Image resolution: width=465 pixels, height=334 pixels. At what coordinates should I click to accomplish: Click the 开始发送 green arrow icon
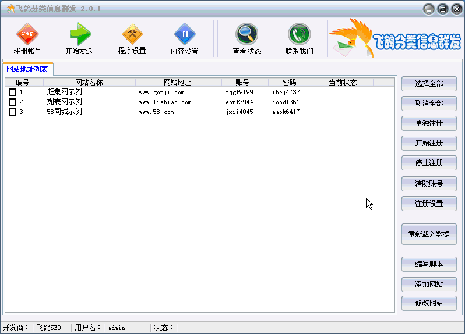[79, 39]
